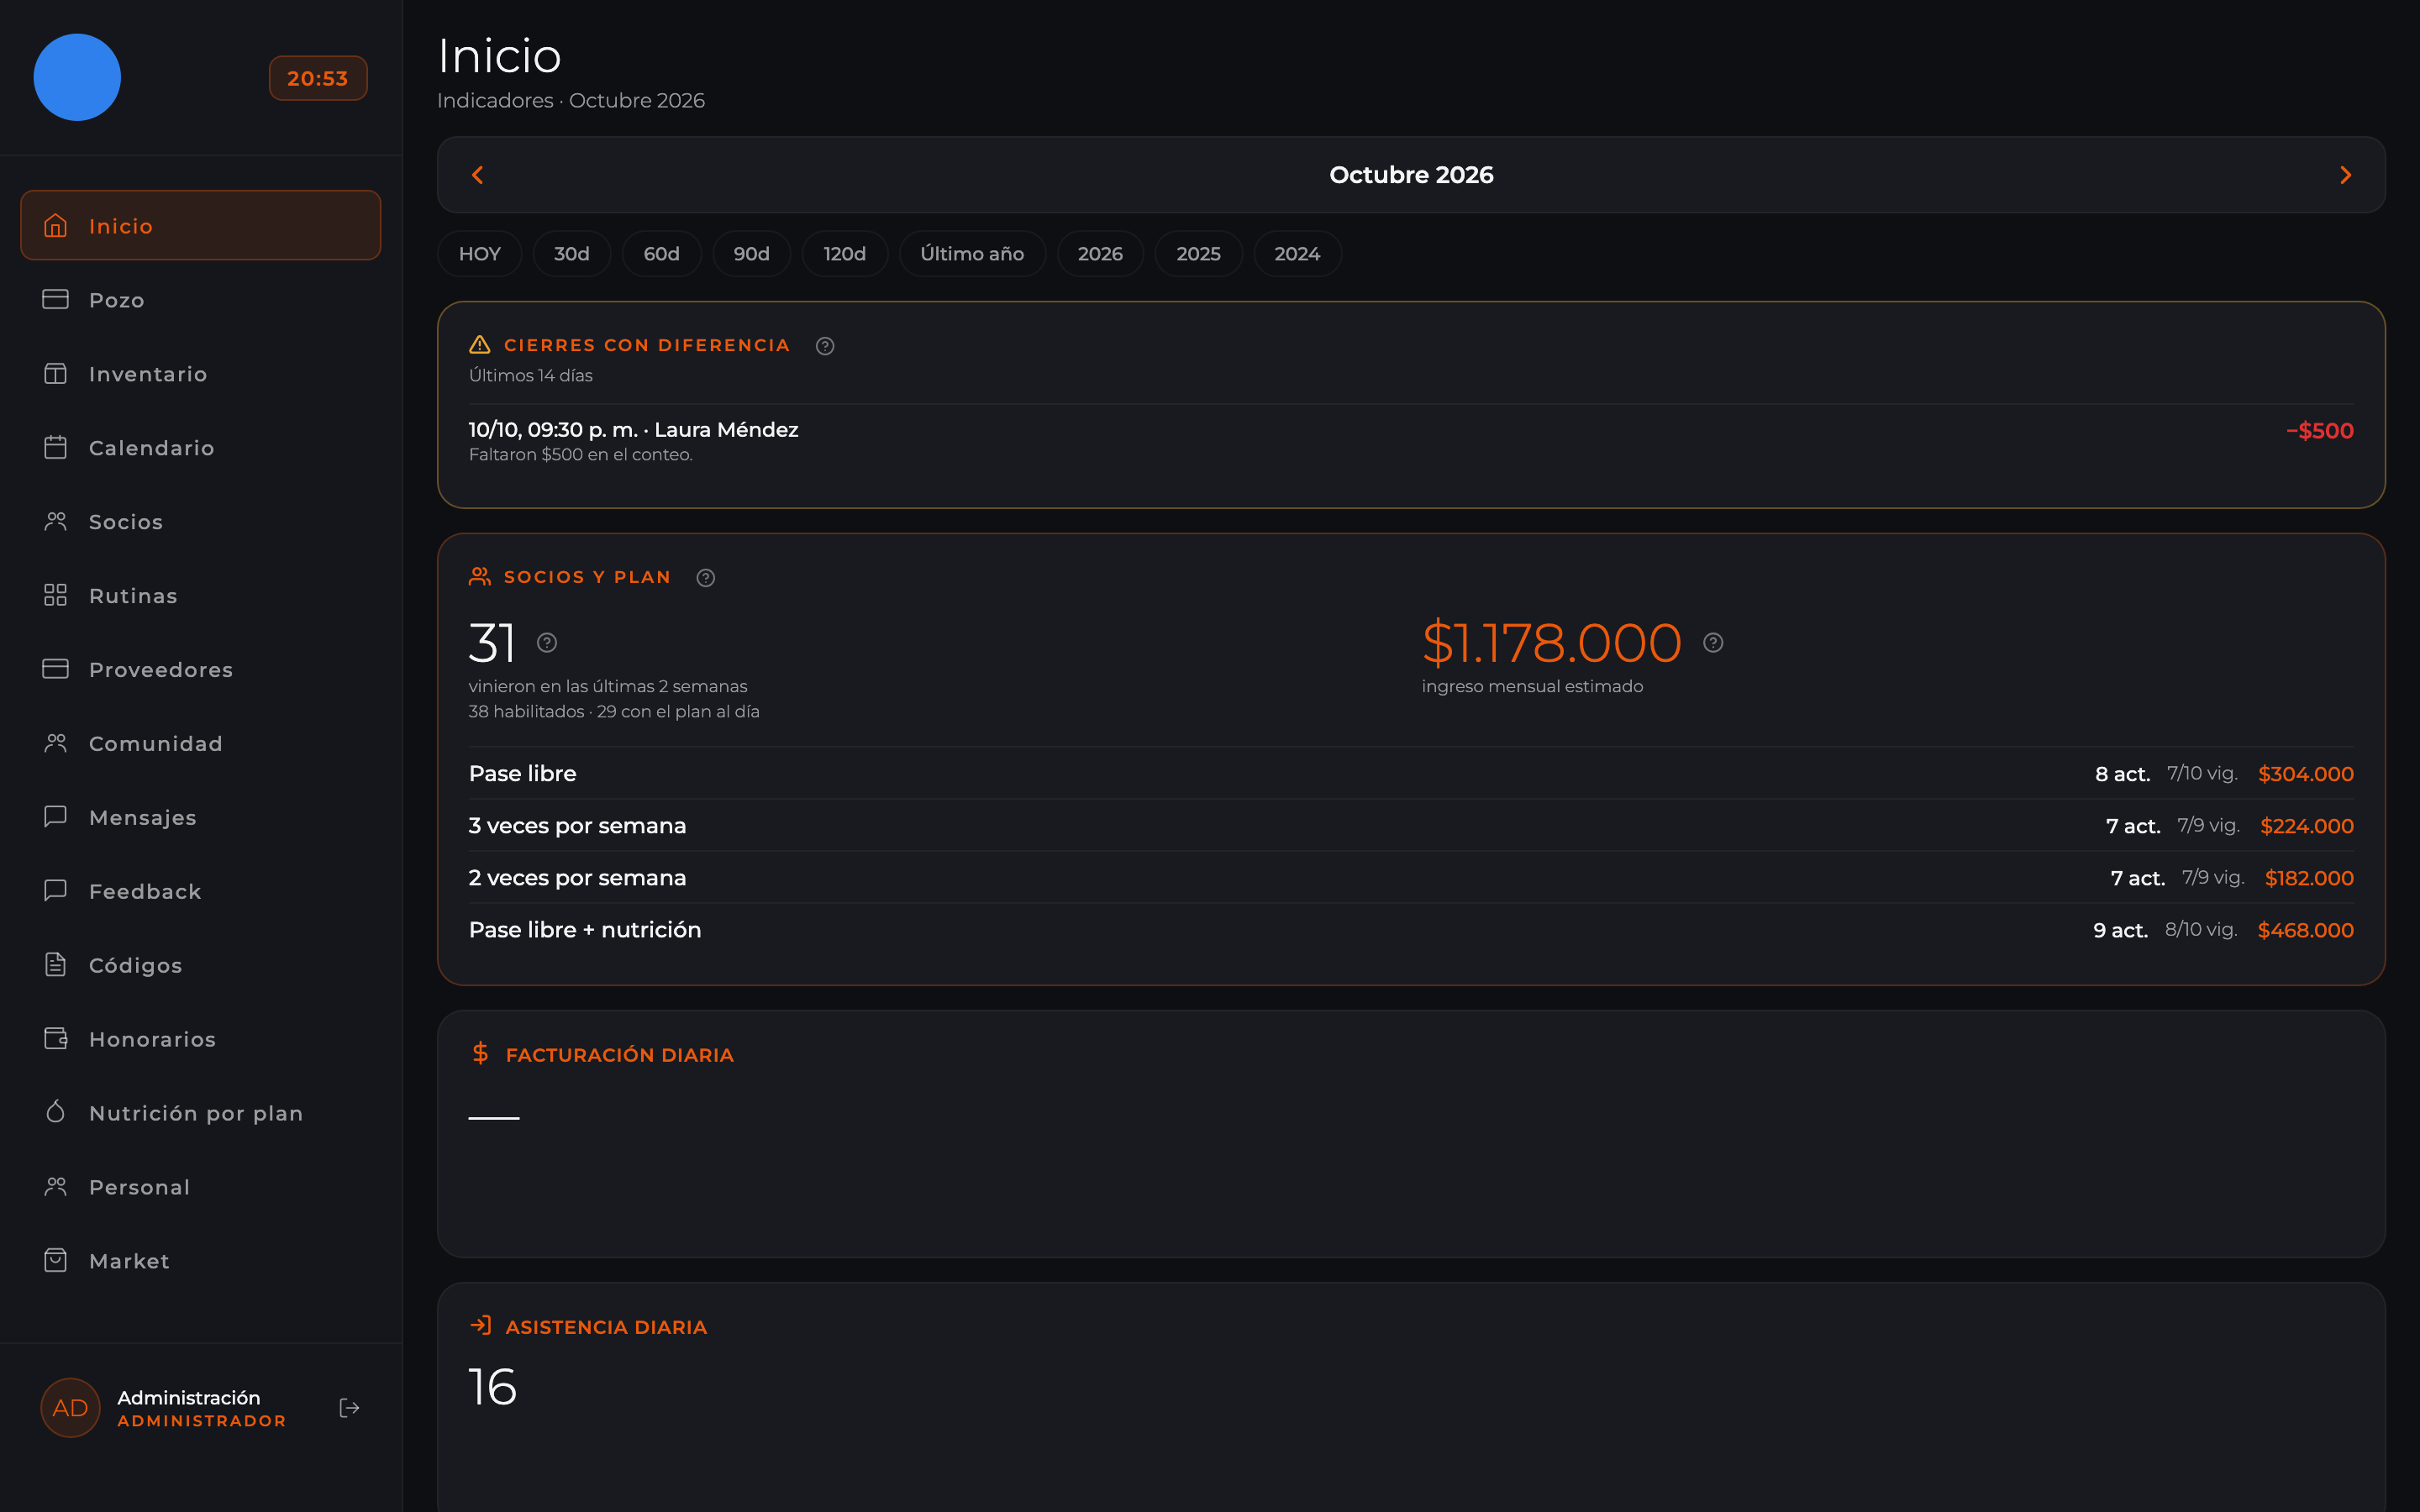The image size is (2420, 1512).
Task: Click the help icon next to 31
Action: click(547, 643)
